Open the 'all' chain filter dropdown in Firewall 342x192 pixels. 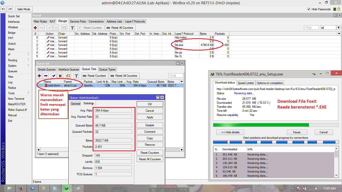pos(338,28)
